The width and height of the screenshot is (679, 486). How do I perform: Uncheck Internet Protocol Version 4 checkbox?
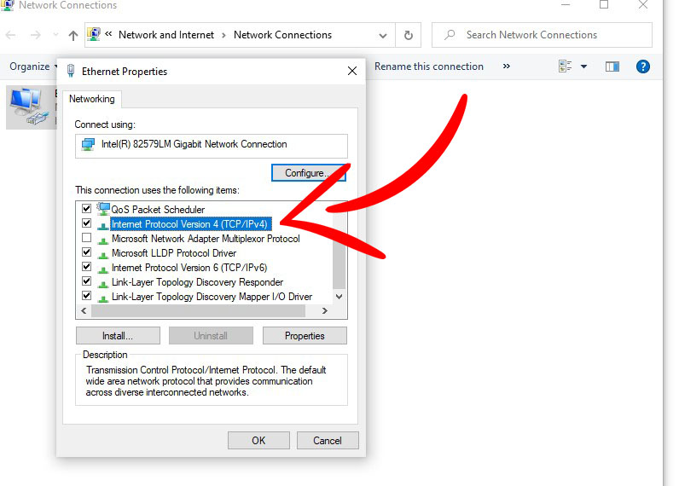coord(87,223)
